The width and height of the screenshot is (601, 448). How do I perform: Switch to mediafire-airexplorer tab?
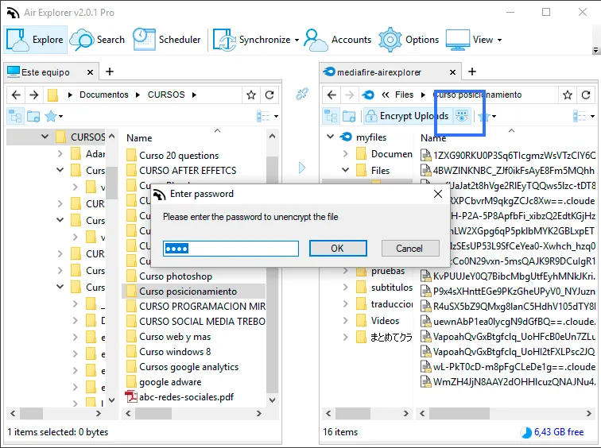[378, 72]
